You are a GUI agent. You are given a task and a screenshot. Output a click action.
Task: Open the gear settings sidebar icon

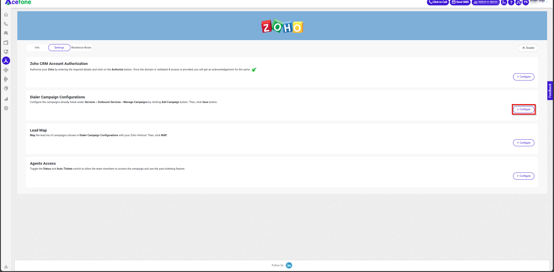[6, 108]
